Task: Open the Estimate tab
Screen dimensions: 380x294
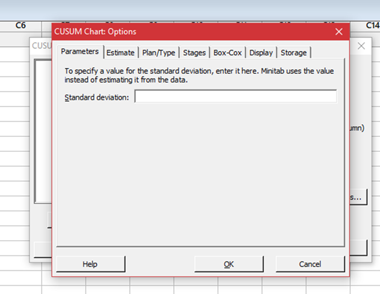Action: point(121,53)
